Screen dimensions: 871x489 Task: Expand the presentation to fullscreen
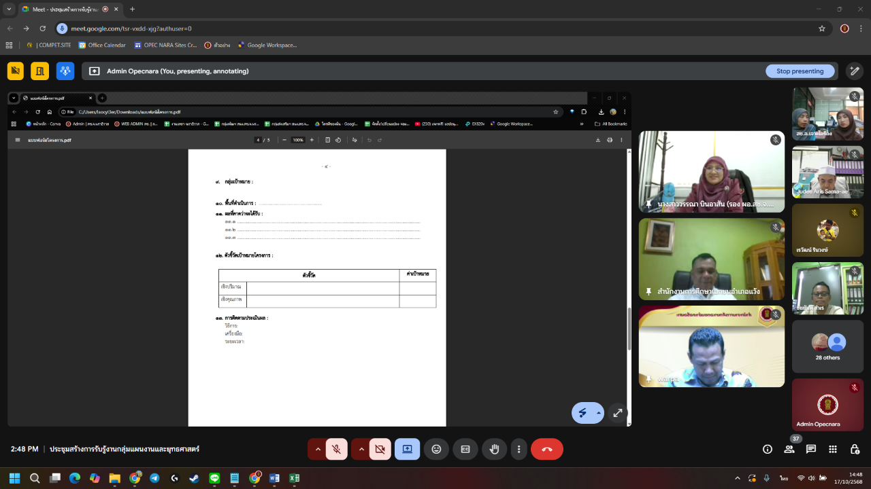[x=617, y=412]
